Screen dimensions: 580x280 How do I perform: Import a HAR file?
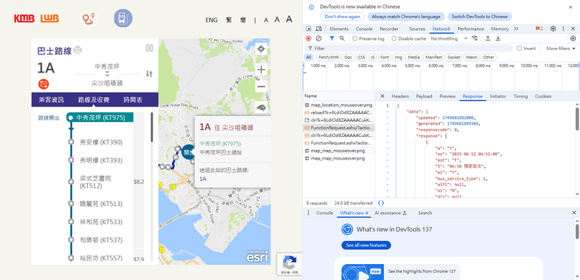pyautogui.click(x=488, y=38)
